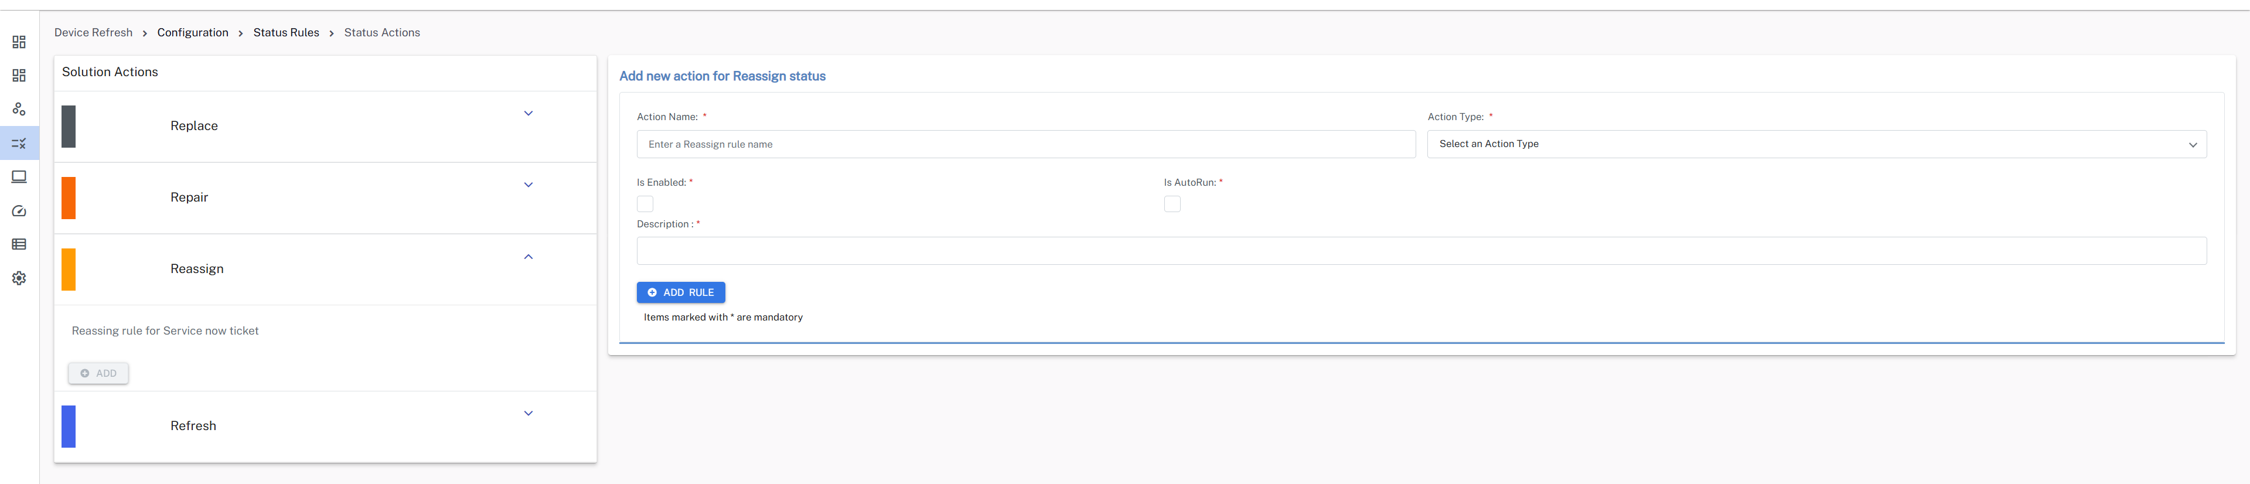Viewport: 2250px width, 484px height.
Task: Open the laptop devices icon in sidebar
Action: [19, 178]
